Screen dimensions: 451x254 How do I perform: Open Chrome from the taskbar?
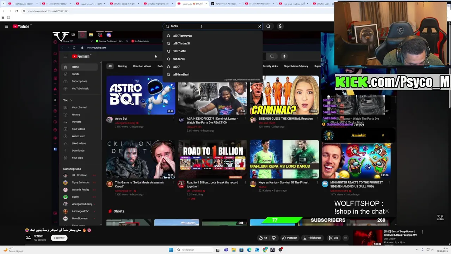tap(265, 250)
